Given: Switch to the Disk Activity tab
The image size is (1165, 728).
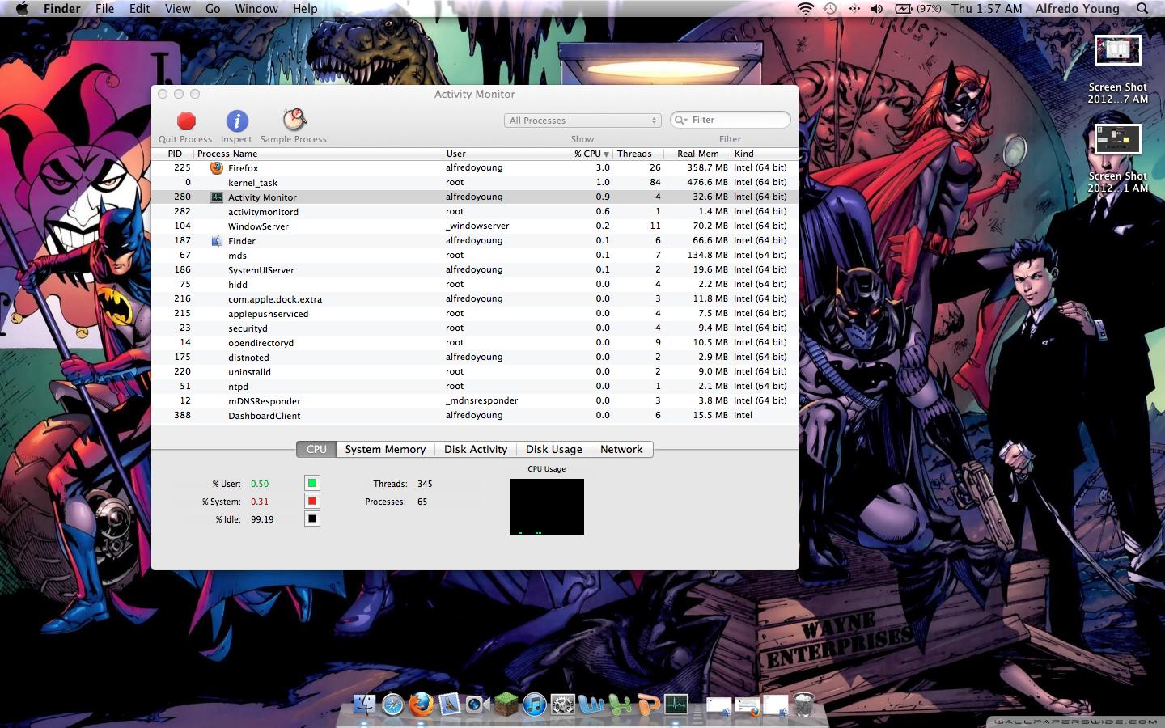Looking at the screenshot, I should pos(476,449).
